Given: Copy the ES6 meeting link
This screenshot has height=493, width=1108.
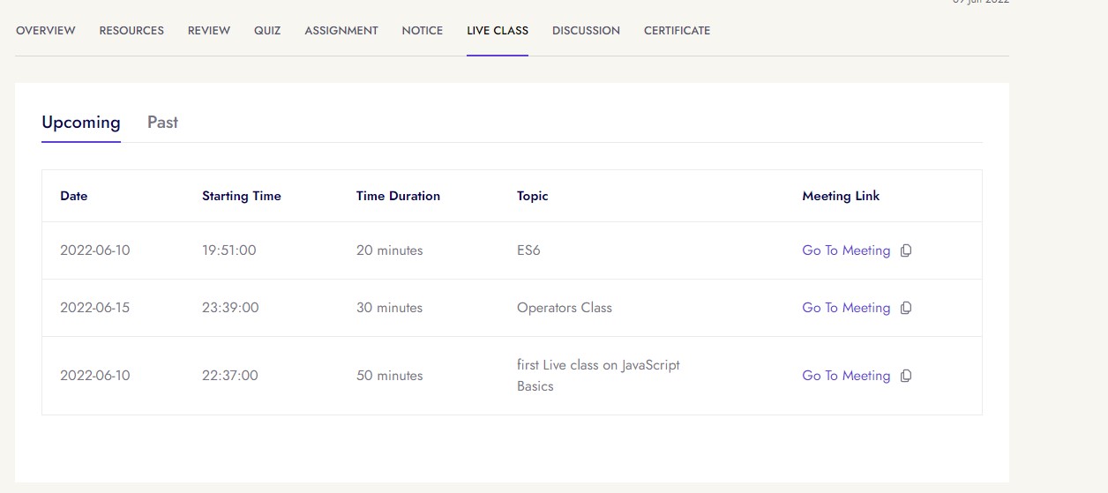Looking at the screenshot, I should [x=906, y=250].
